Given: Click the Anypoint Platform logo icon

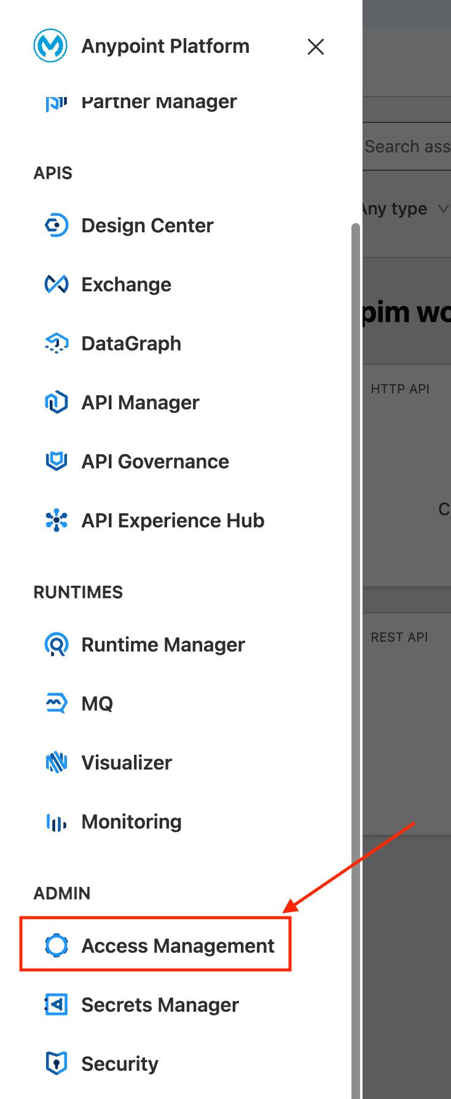Looking at the screenshot, I should 50,45.
